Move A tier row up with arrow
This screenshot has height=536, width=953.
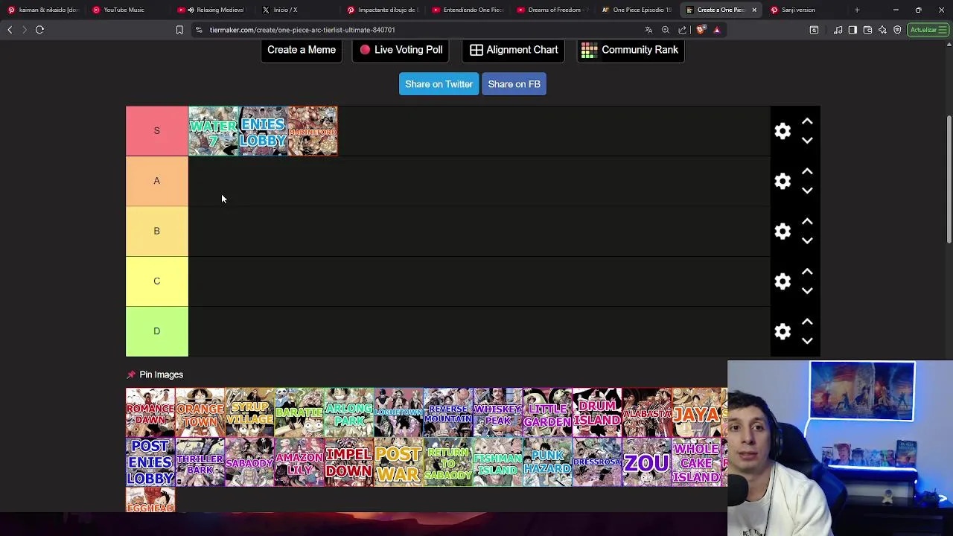click(807, 171)
